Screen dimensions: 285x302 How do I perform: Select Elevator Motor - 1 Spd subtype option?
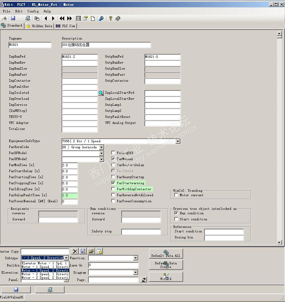click(x=45, y=263)
